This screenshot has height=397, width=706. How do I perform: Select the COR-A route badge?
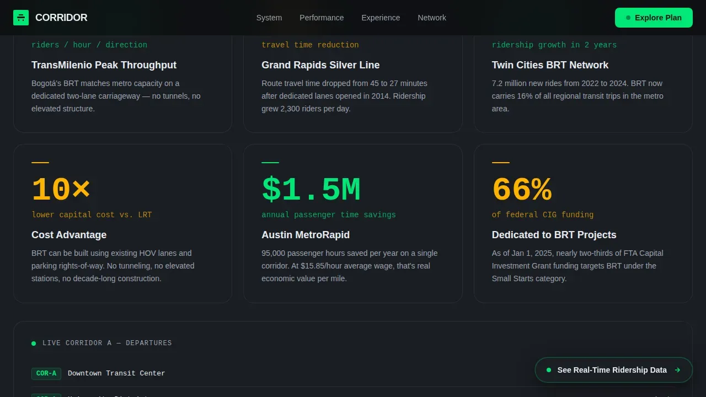click(x=46, y=373)
